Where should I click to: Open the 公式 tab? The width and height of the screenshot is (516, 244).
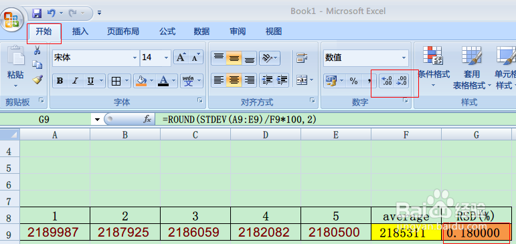[x=167, y=31]
